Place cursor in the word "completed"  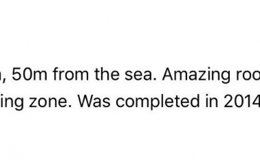pos(158,102)
